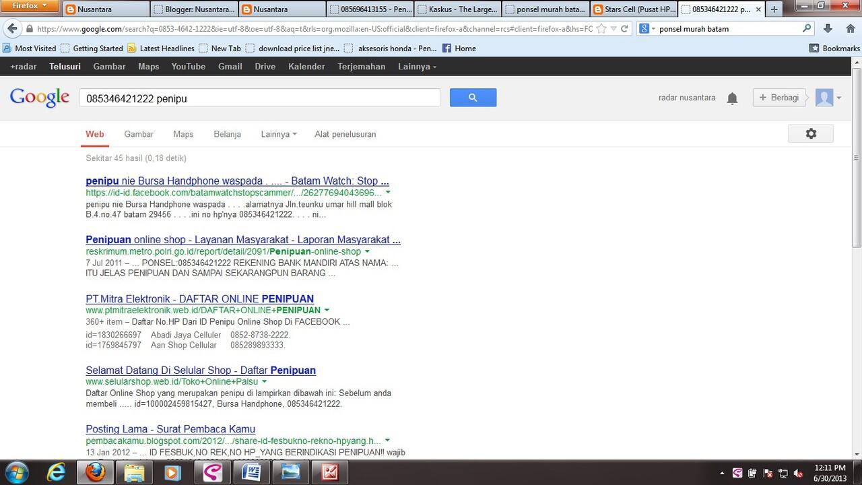862x485 pixels.
Task: Open the Penipuan online shop Layanan Masyarakat result
Action: pyautogui.click(x=243, y=240)
